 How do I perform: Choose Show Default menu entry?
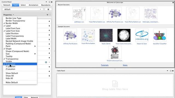point(20,73)
